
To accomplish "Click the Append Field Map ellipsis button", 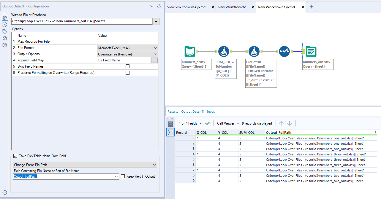I will pyautogui.click(x=154, y=60).
